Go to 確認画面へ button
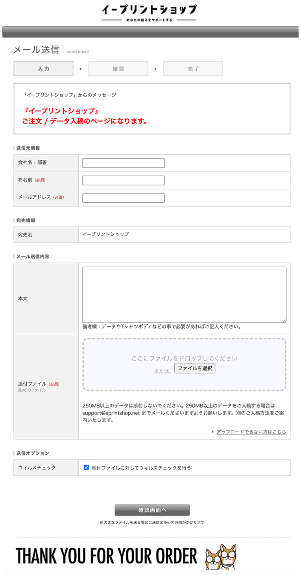This screenshot has height=575, width=301. (x=152, y=510)
